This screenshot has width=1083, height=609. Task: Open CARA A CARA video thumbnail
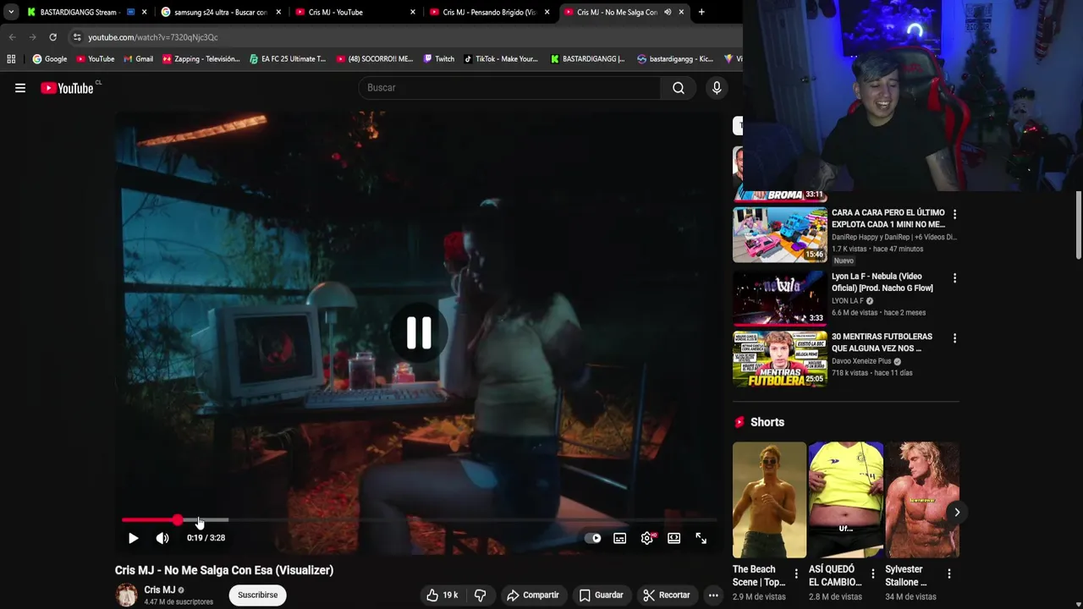point(780,235)
